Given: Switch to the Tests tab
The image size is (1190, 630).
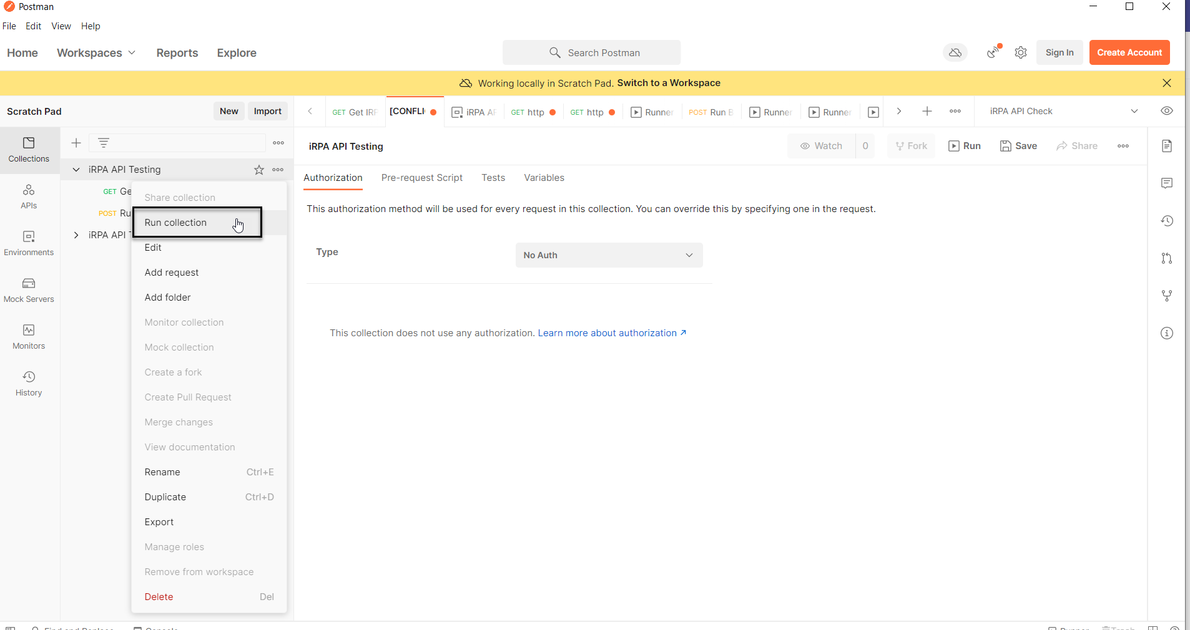Looking at the screenshot, I should coord(493,178).
